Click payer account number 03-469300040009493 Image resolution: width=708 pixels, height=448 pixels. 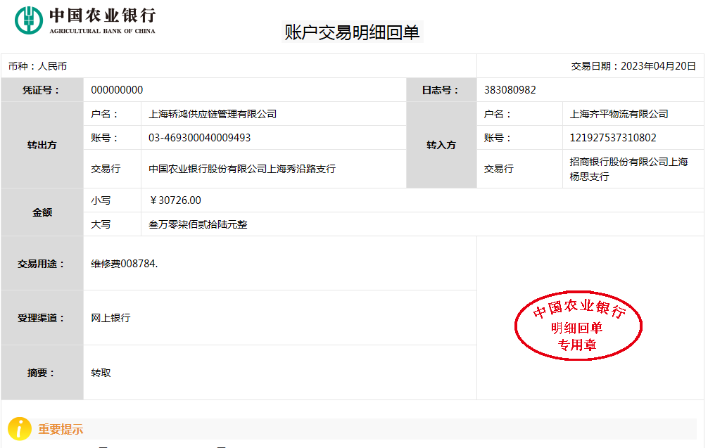tap(199, 138)
